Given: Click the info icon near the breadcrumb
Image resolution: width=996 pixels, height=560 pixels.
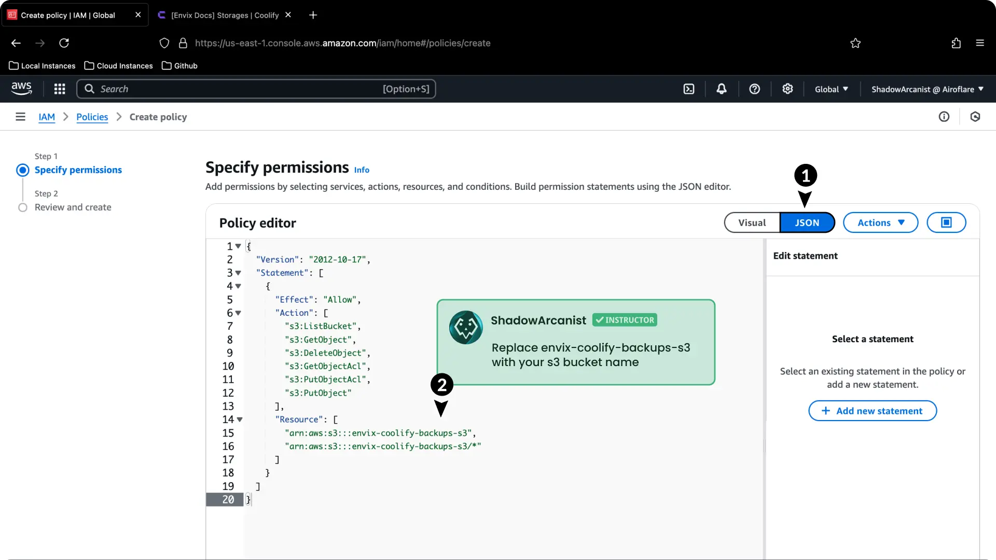Looking at the screenshot, I should click(x=944, y=117).
